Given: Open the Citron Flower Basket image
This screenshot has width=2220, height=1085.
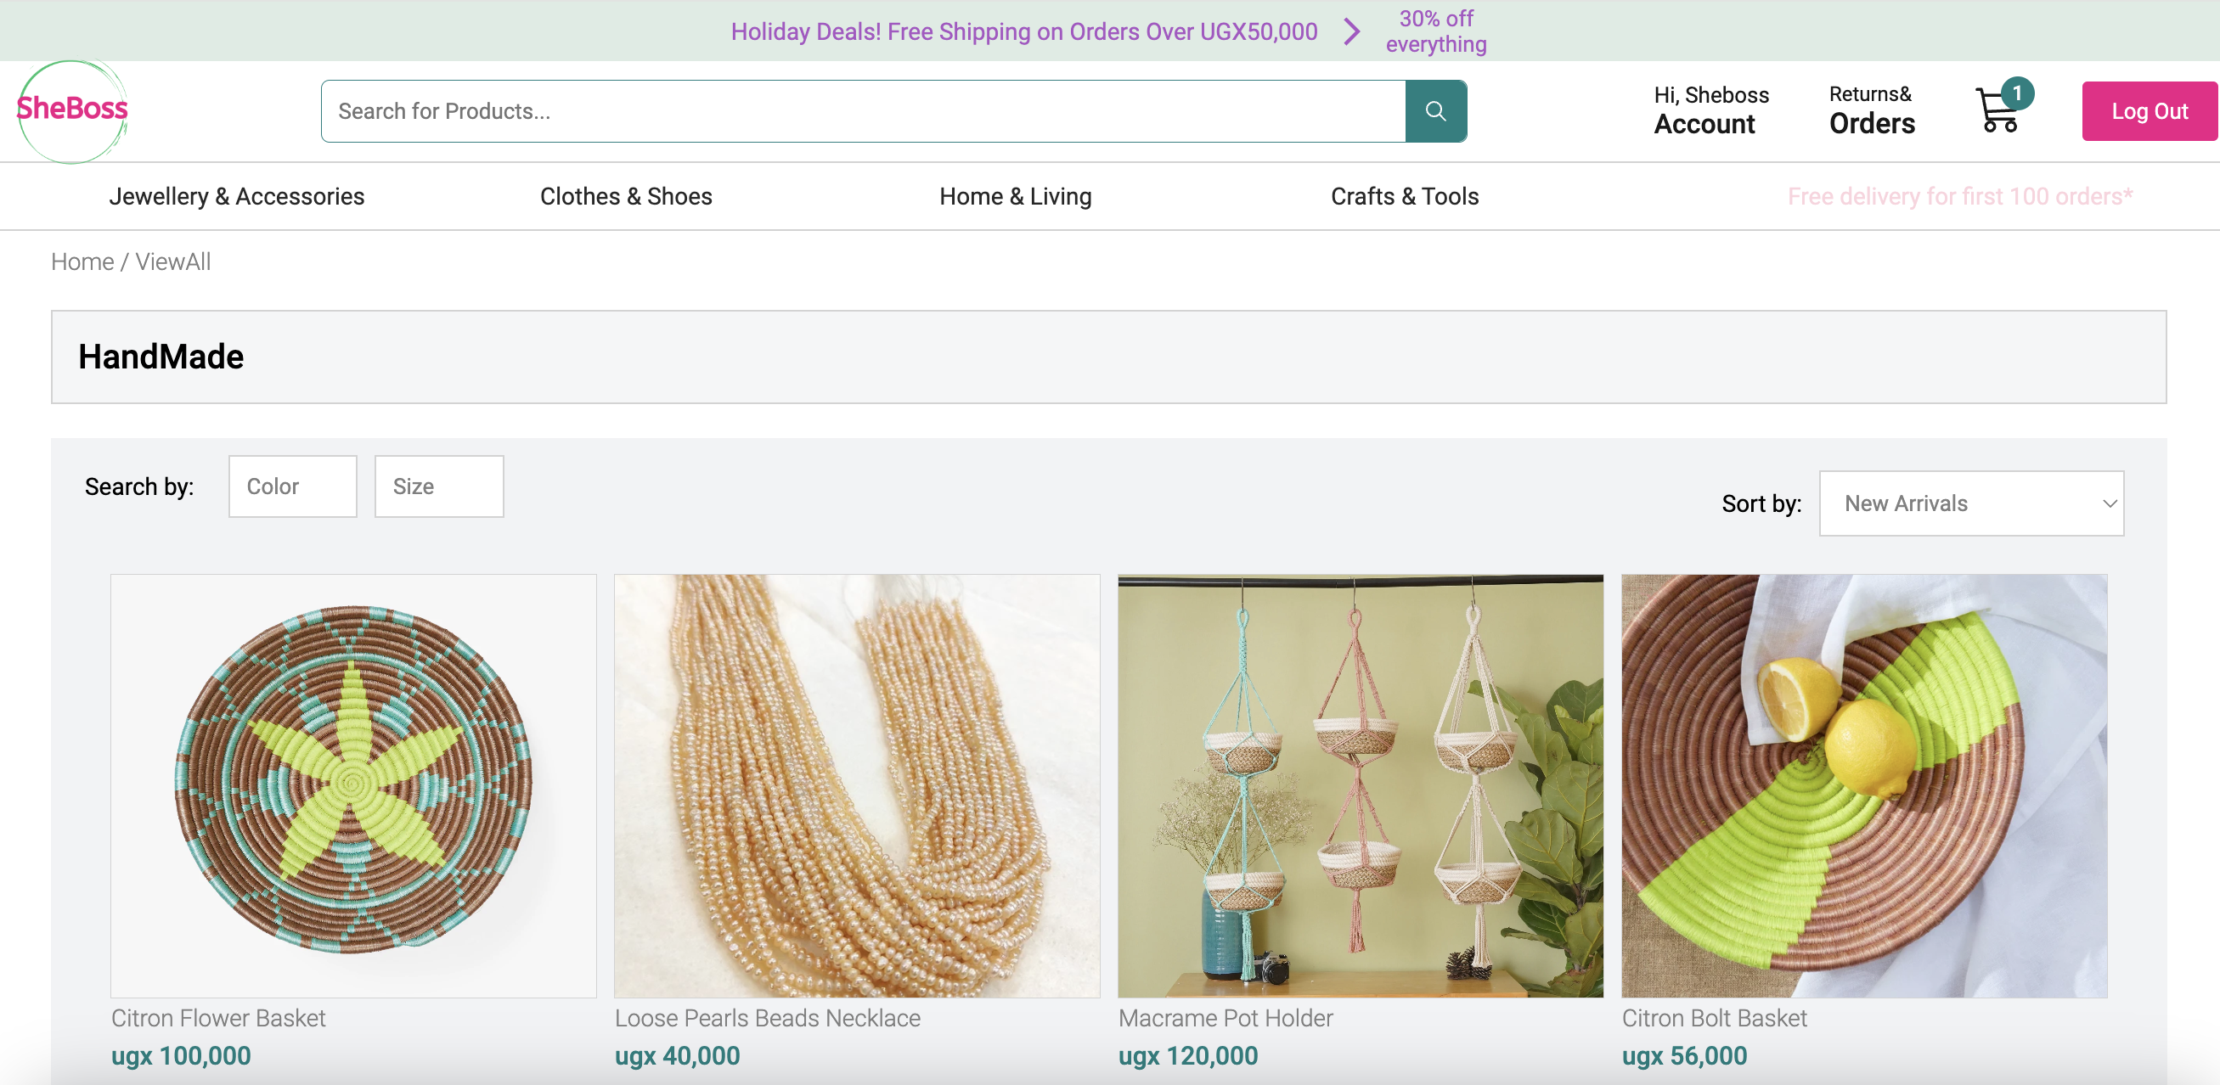Looking at the screenshot, I should (353, 786).
